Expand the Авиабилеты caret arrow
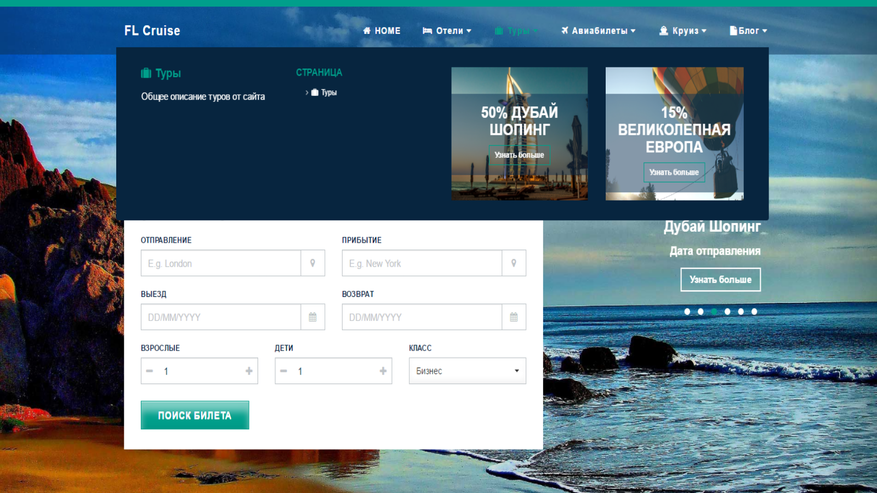Image resolution: width=877 pixels, height=493 pixels. tap(633, 31)
